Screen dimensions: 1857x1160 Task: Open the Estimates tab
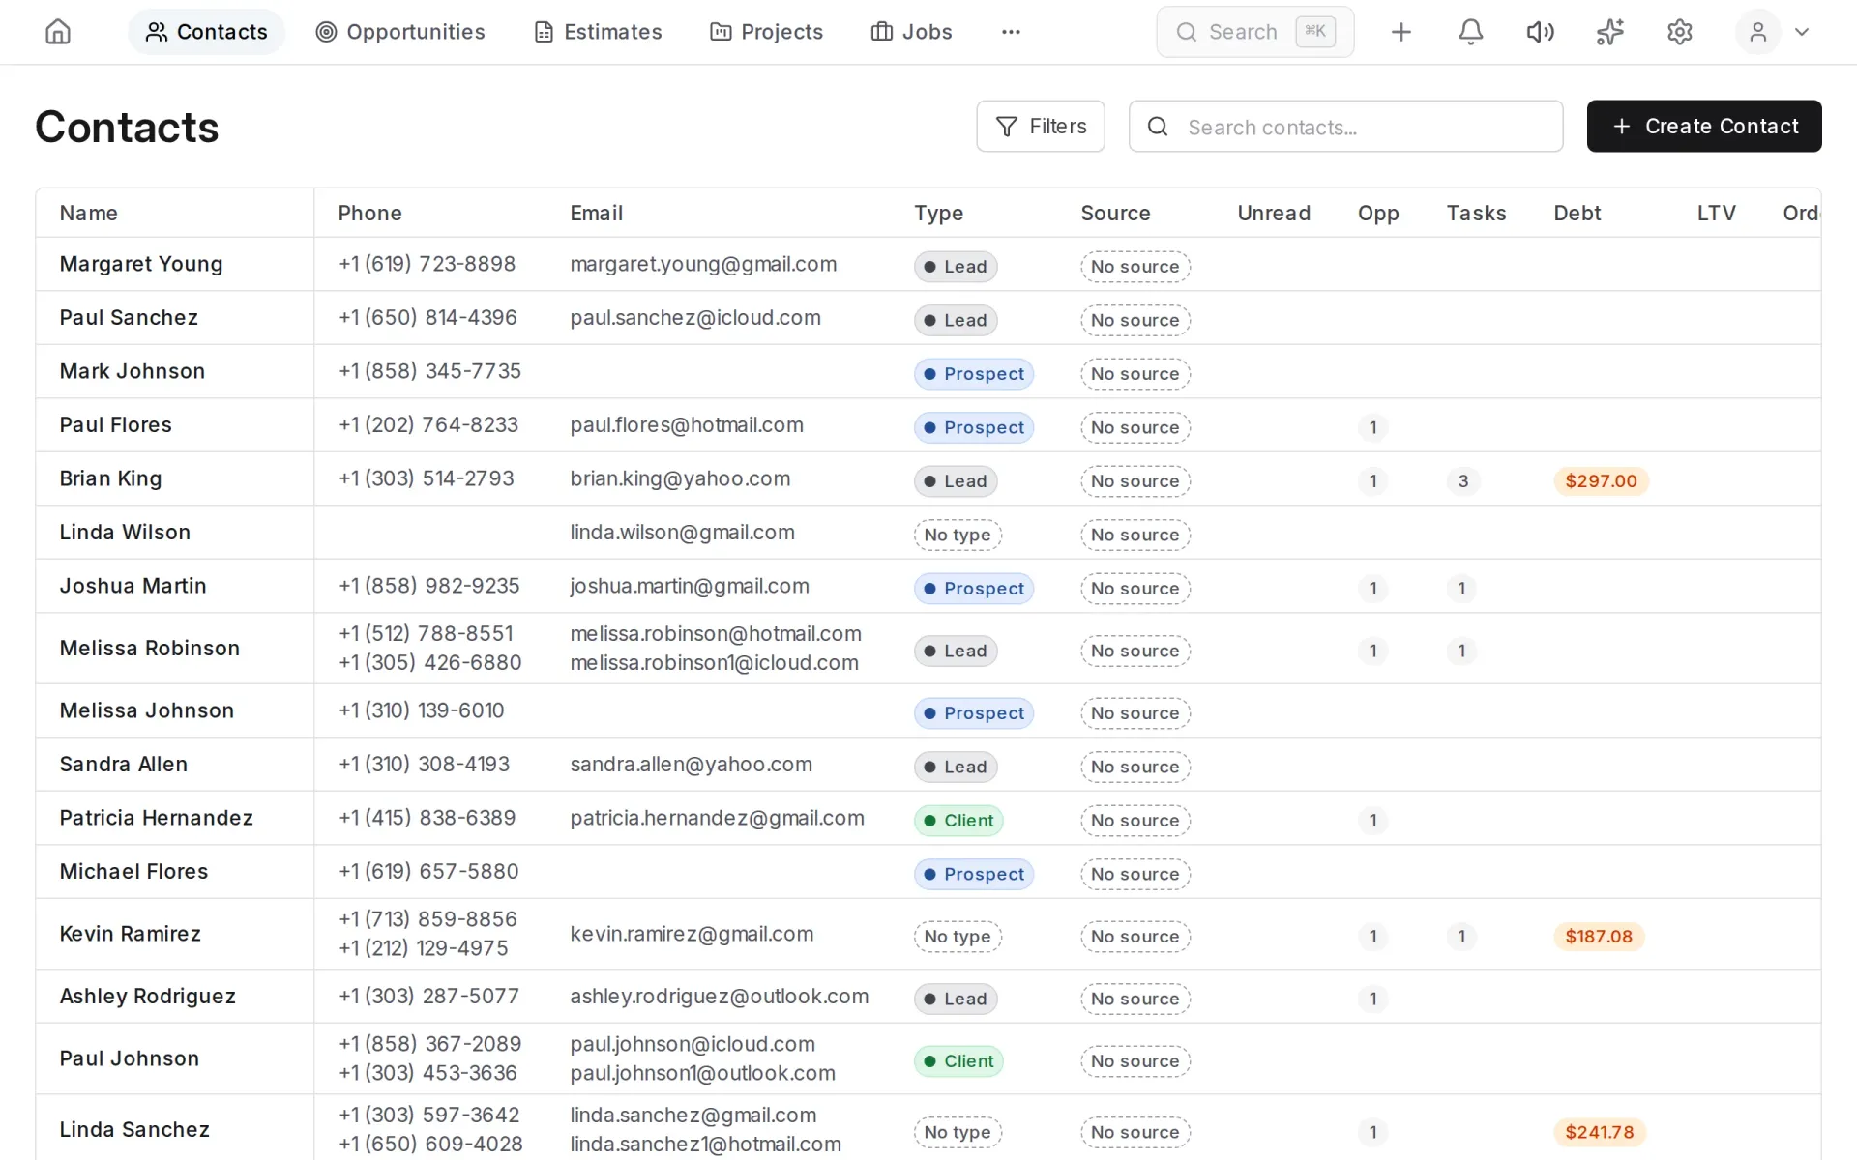598,32
